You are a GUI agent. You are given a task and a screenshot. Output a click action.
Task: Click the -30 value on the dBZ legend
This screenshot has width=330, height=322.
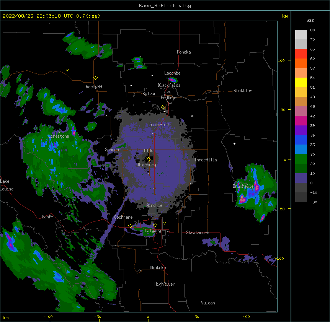coord(314,202)
